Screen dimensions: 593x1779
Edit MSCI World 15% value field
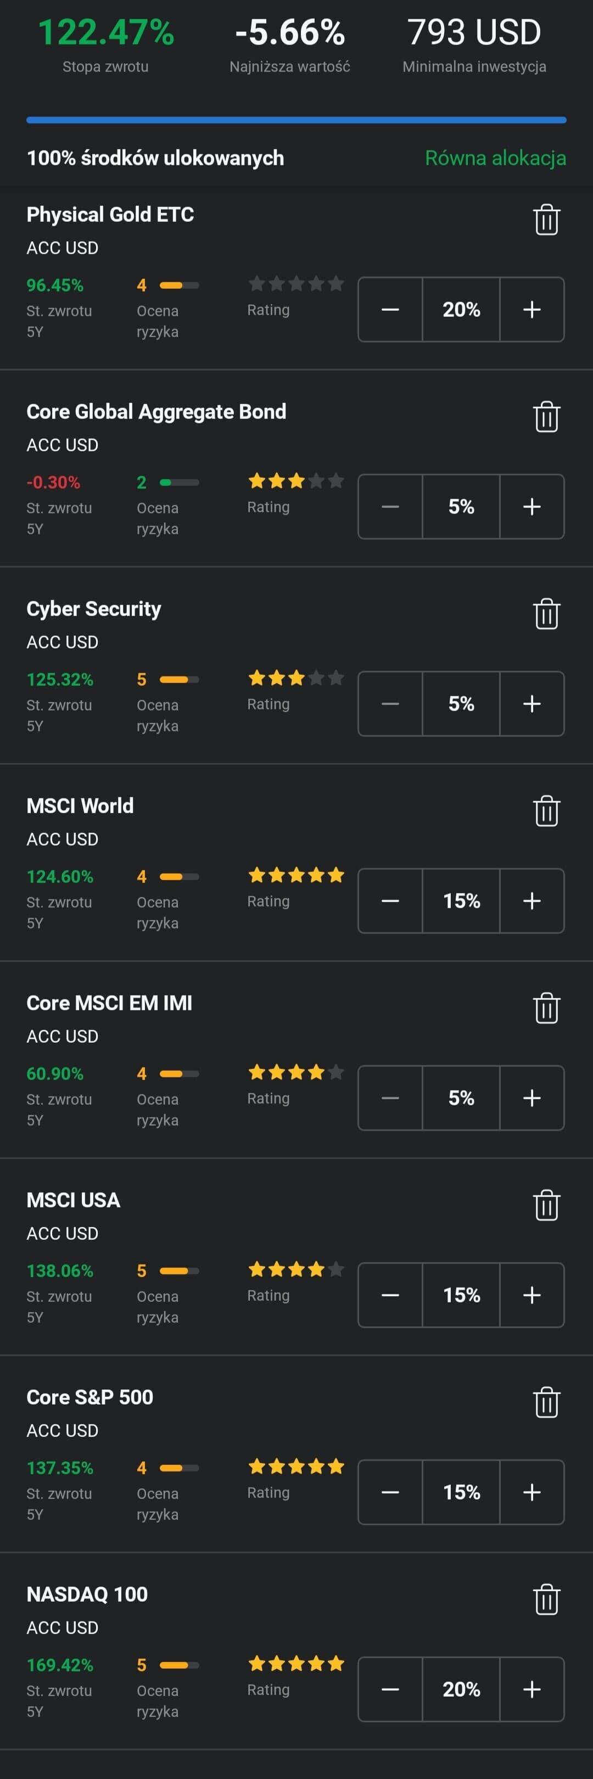pyautogui.click(x=461, y=900)
